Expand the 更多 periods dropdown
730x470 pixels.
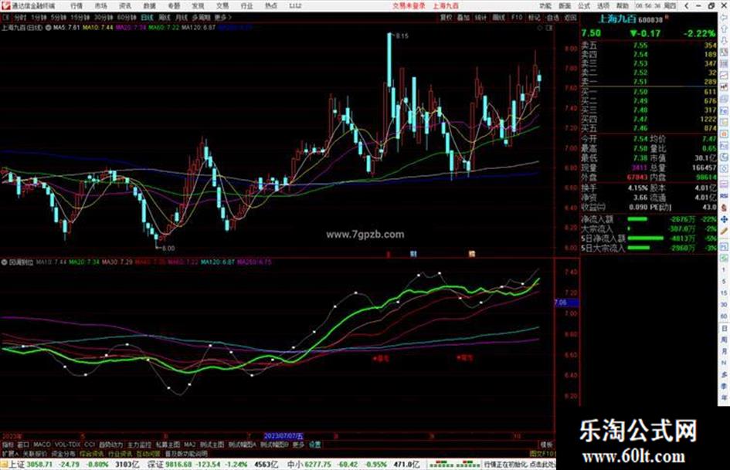coord(223,18)
